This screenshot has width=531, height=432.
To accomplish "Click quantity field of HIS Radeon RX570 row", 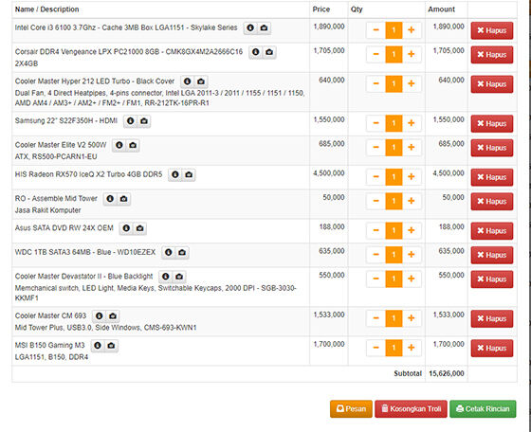I will pos(394,176).
